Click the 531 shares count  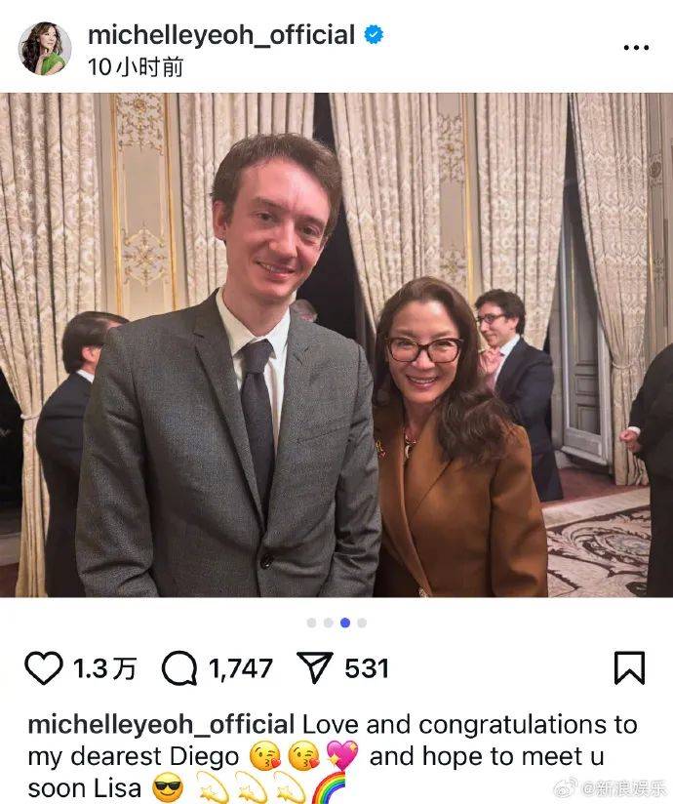click(367, 668)
